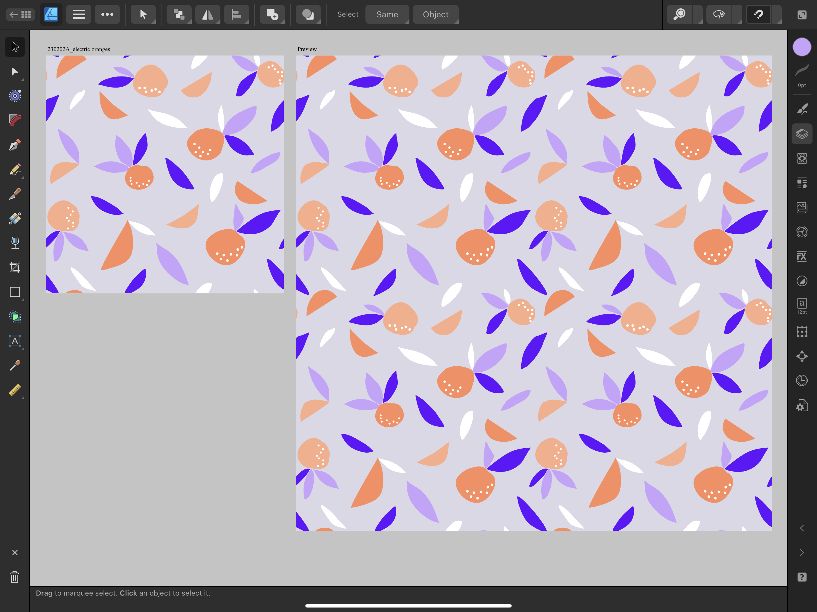Click the Deselect X icon
The height and width of the screenshot is (612, 817).
pyautogui.click(x=15, y=553)
